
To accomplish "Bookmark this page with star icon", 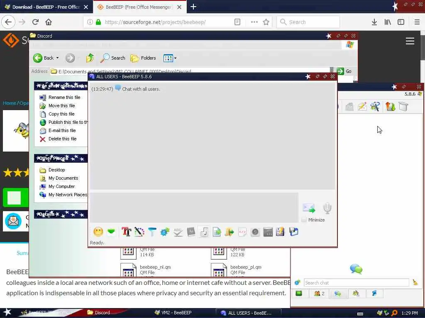I will (266, 22).
